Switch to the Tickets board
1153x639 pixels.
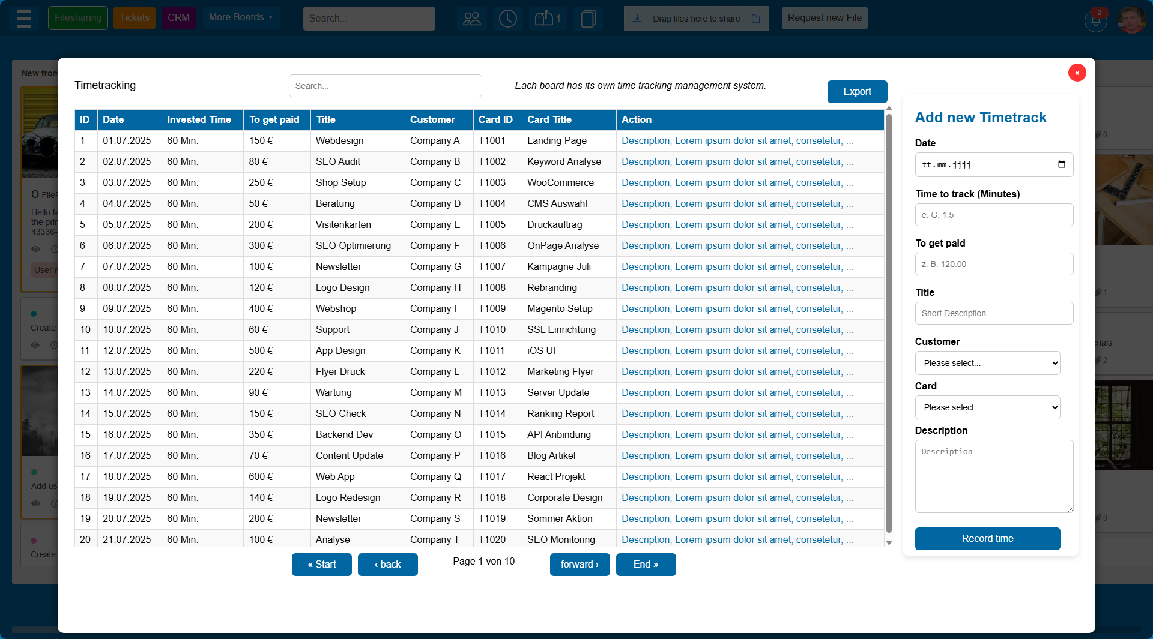[x=134, y=17]
